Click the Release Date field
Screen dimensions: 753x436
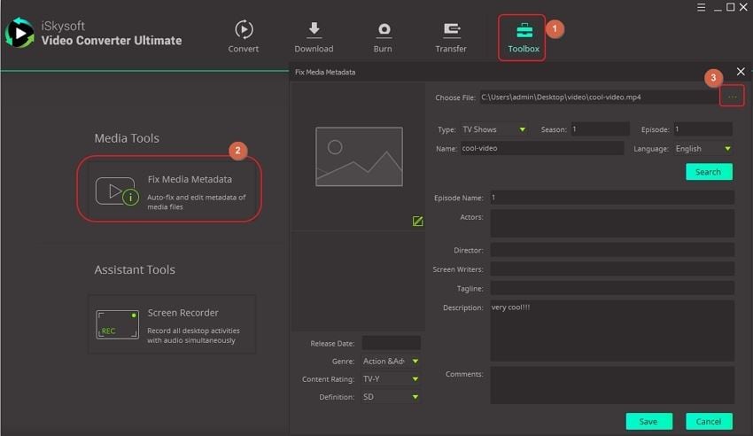[391, 343]
